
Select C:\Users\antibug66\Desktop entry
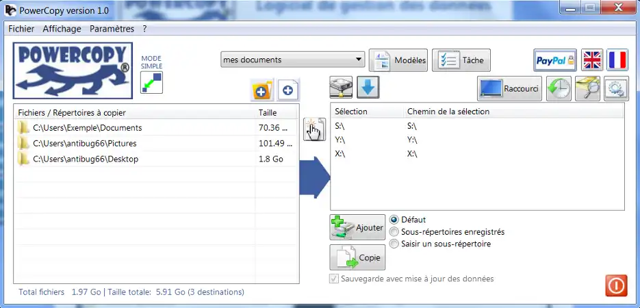coord(86,159)
